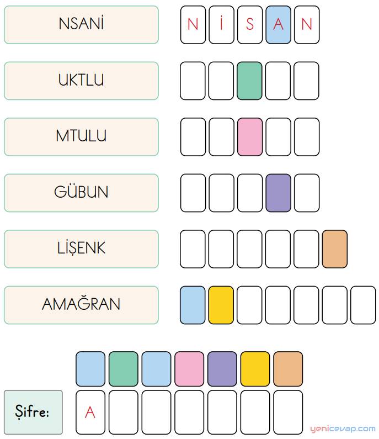Image resolution: width=379 pixels, height=439 pixels.
Task: Click the Şifre label box
Action: pyautogui.click(x=33, y=412)
